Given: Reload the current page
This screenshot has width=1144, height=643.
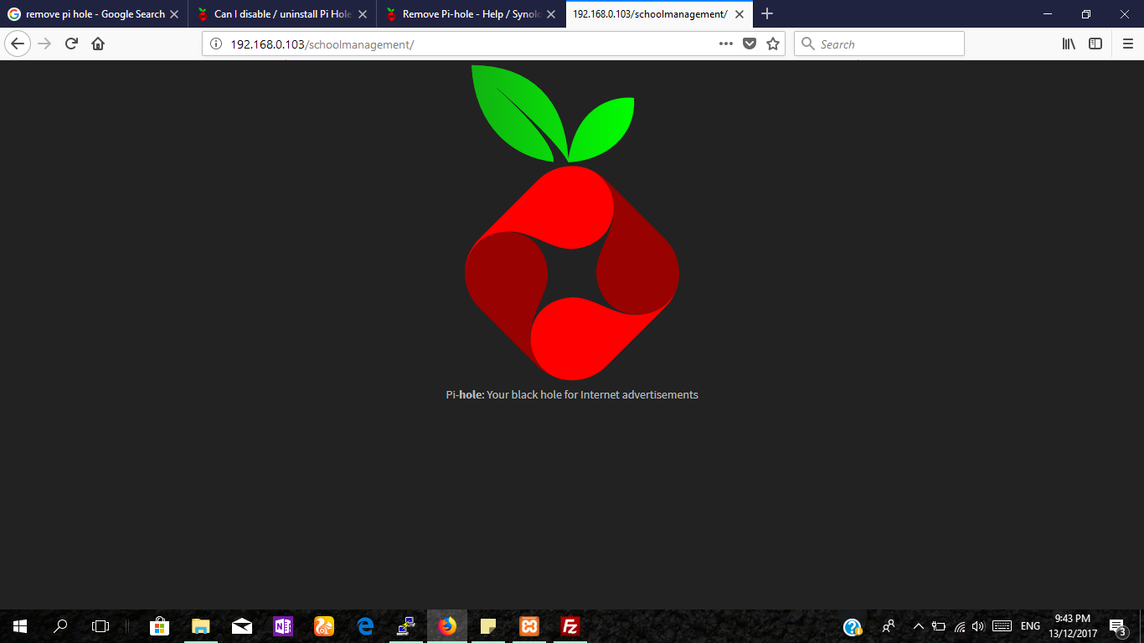Looking at the screenshot, I should pos(72,44).
